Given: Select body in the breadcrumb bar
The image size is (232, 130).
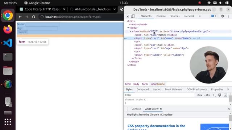Looking at the screenshot, I should 136,84.
